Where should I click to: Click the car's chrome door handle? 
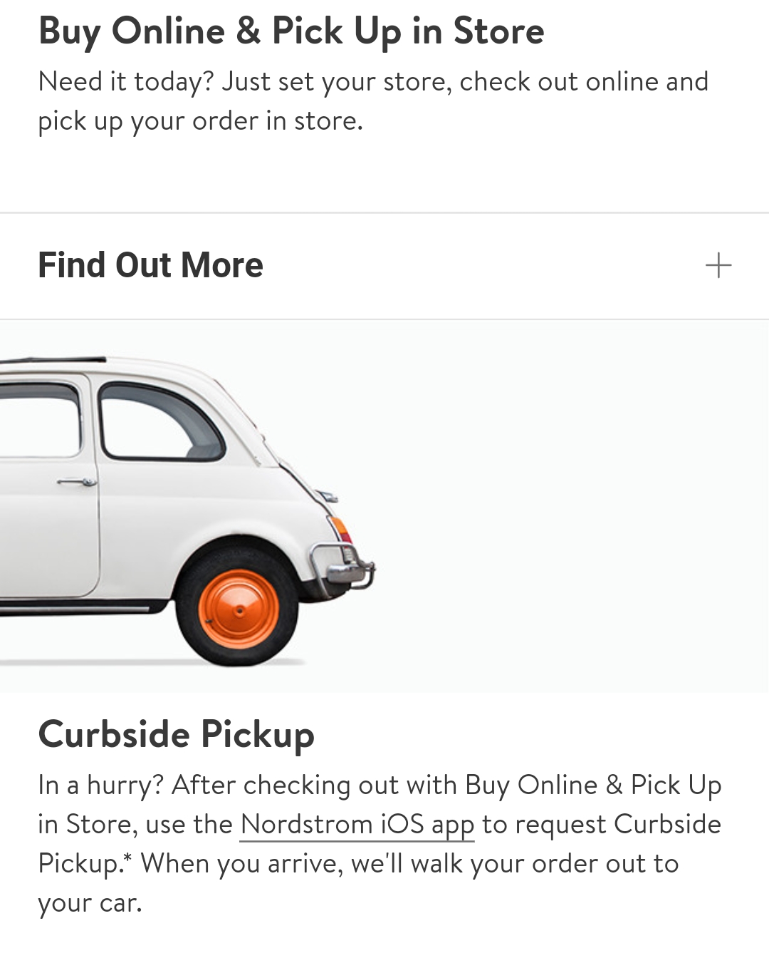(x=77, y=483)
